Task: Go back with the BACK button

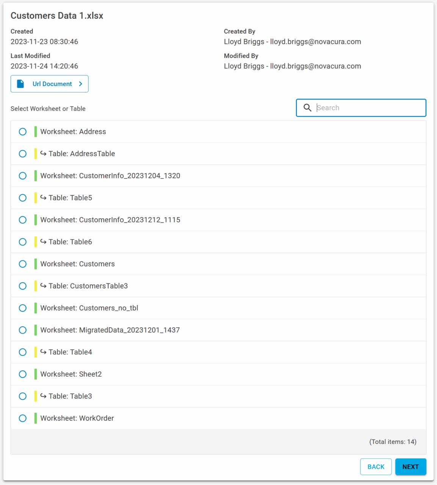Action: coord(376,467)
